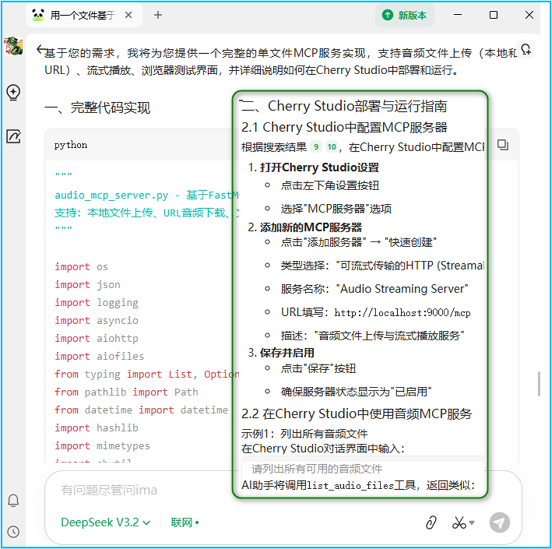The height and width of the screenshot is (549, 552).
Task: Click heading 二、Cherry Studio部署与运行指南
Action: [x=344, y=106]
